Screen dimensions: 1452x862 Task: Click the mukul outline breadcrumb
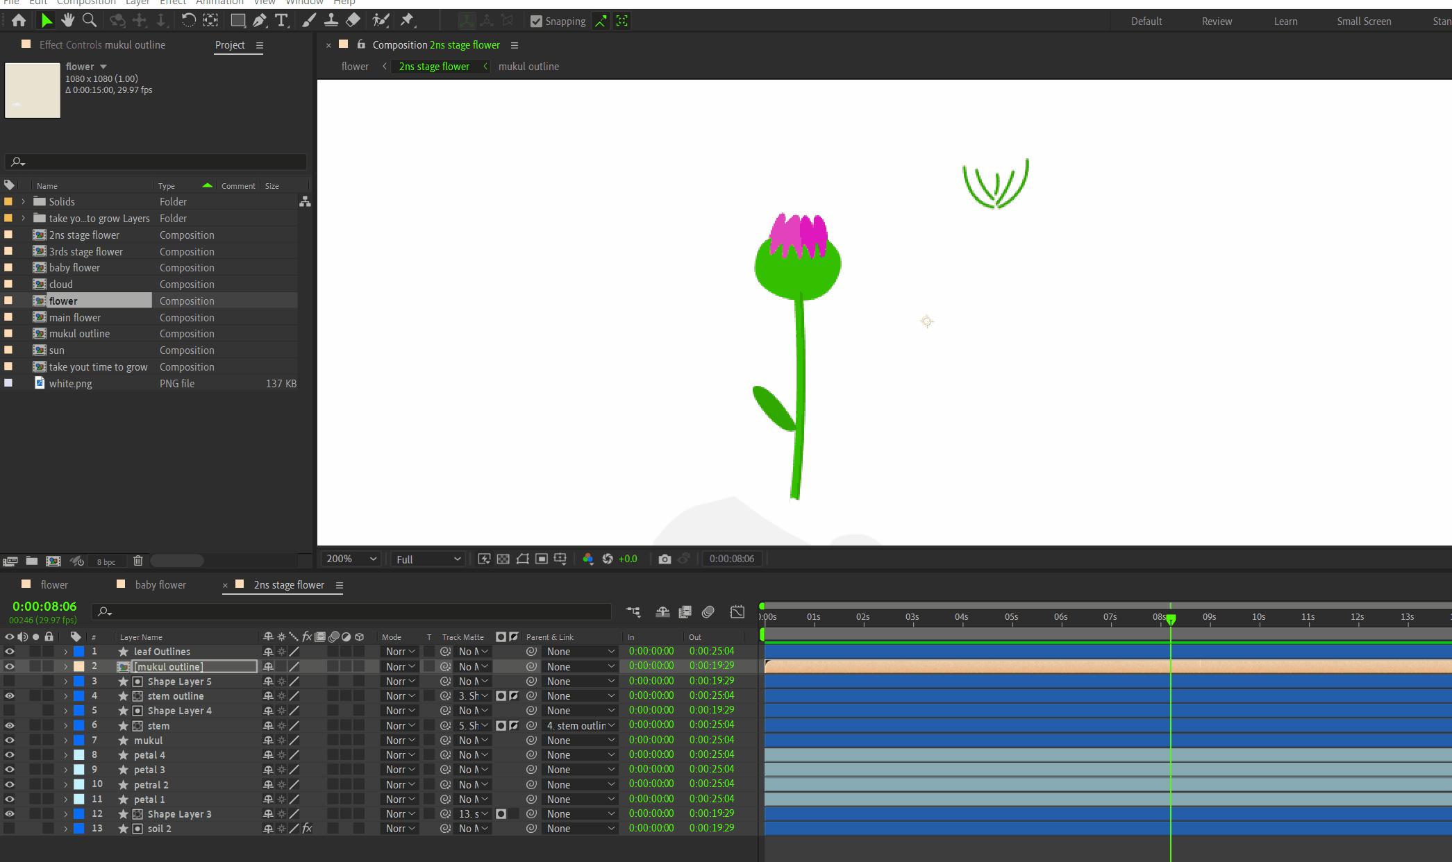pyautogui.click(x=528, y=67)
